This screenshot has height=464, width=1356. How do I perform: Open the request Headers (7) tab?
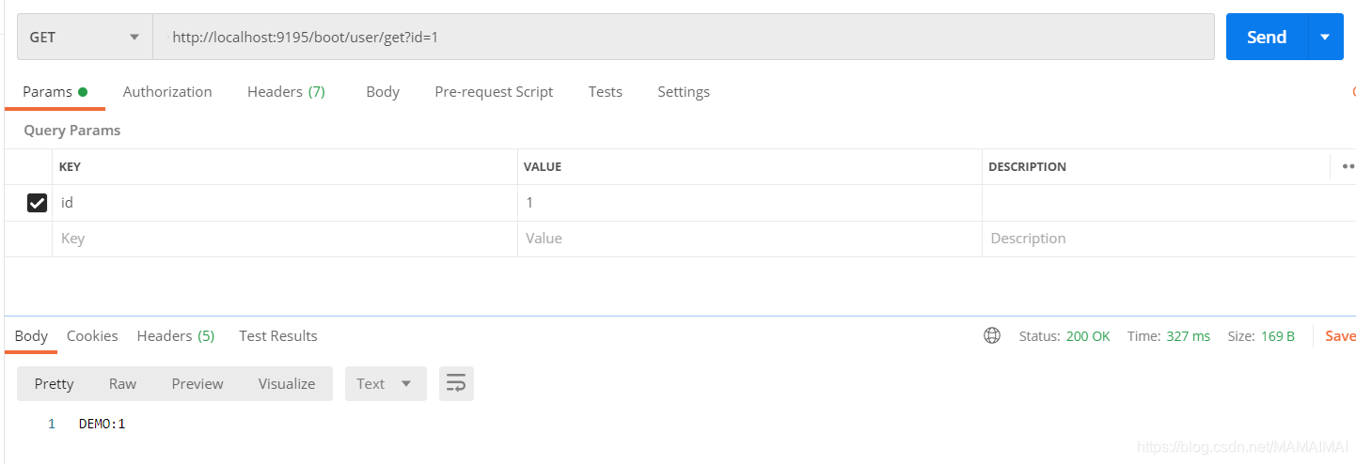pos(286,92)
